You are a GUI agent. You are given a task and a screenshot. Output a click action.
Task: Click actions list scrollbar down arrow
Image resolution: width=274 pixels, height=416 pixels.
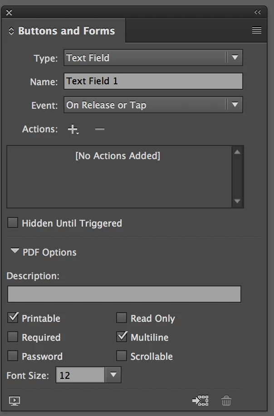pos(237,201)
